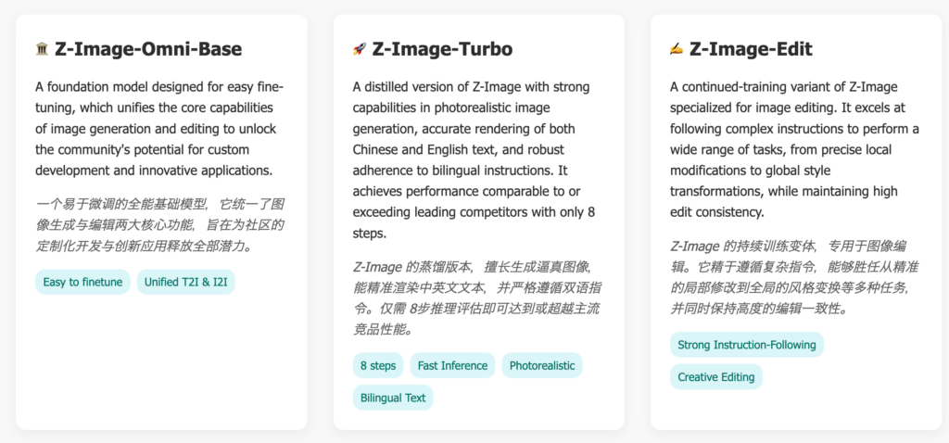Select the Creative Editing tag
The image size is (949, 443).
coord(716,377)
